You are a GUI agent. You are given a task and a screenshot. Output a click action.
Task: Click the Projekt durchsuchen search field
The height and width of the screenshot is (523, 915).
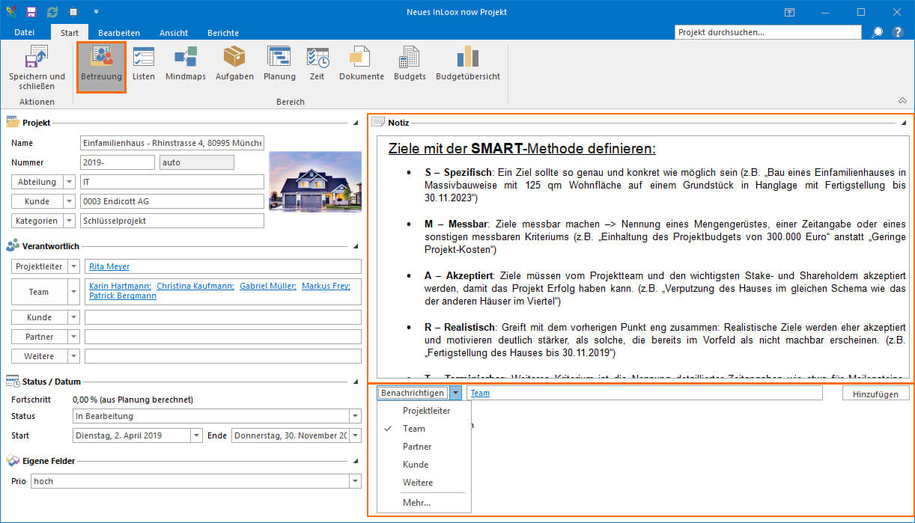[768, 32]
